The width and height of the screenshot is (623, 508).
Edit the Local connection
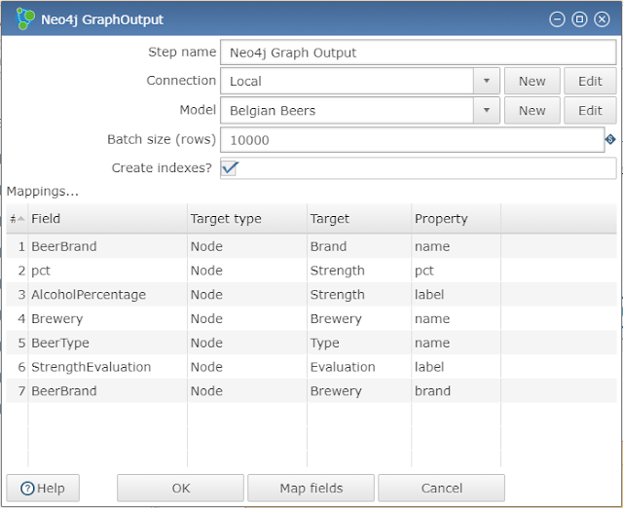point(590,82)
